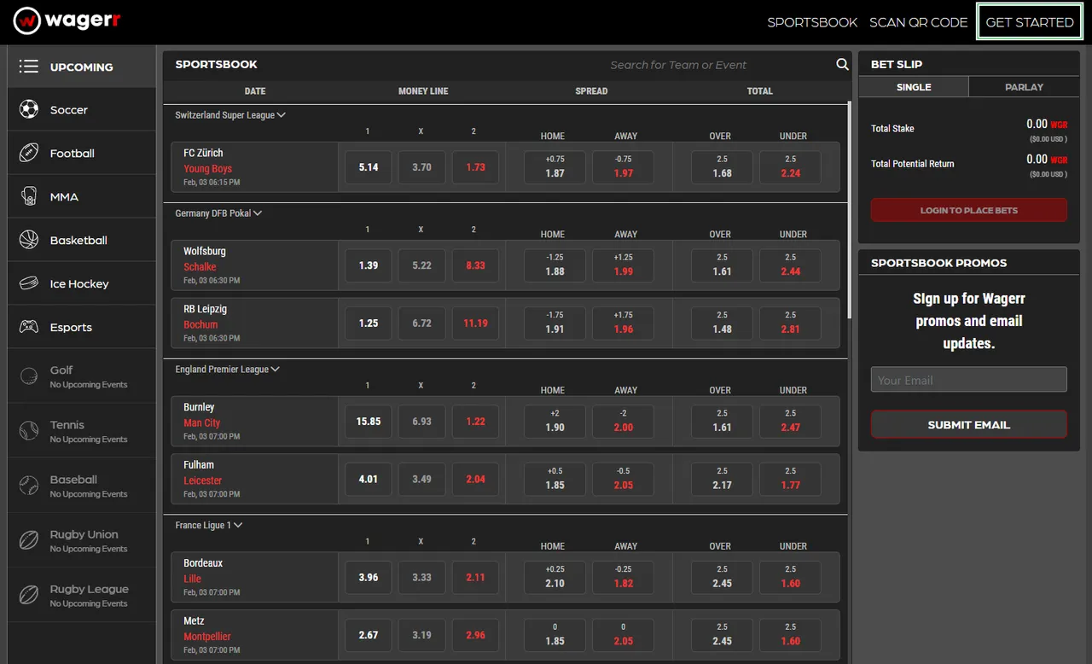This screenshot has height=664, width=1092.
Task: Pick Bochum win odds 11.19
Action: click(x=475, y=323)
